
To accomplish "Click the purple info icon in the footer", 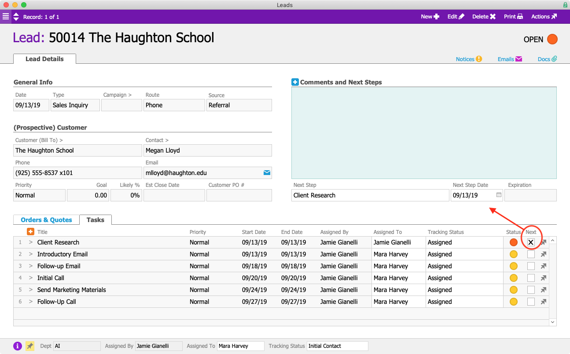I will click(x=18, y=346).
